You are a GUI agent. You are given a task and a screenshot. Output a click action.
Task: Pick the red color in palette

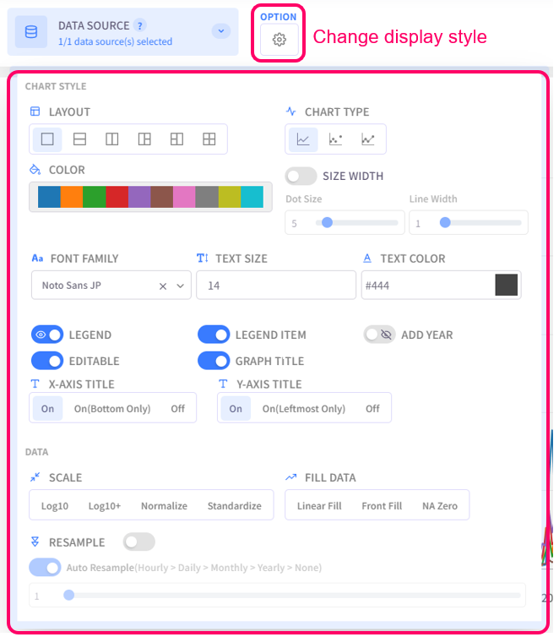point(117,197)
